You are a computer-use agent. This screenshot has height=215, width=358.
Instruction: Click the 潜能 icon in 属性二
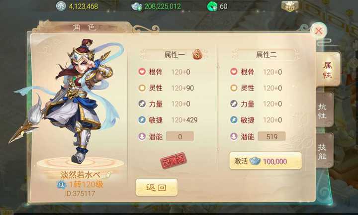pyautogui.click(x=234, y=137)
